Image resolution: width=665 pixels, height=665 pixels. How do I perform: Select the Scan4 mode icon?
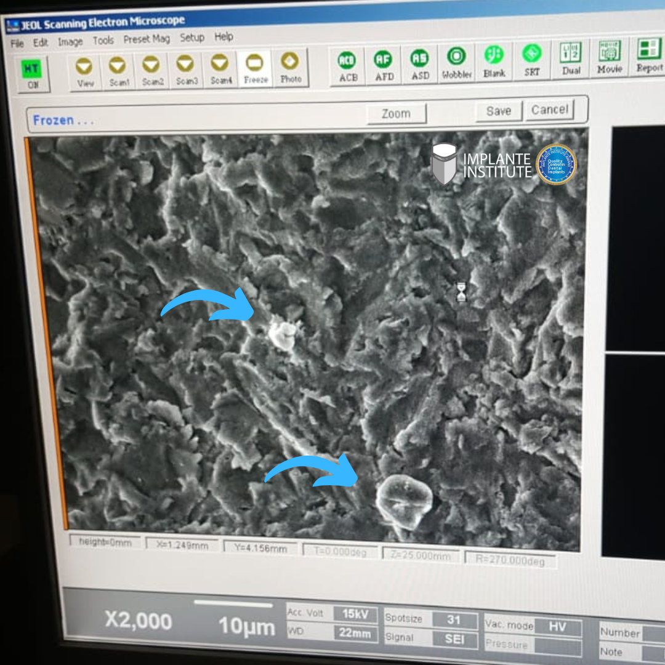[220, 70]
